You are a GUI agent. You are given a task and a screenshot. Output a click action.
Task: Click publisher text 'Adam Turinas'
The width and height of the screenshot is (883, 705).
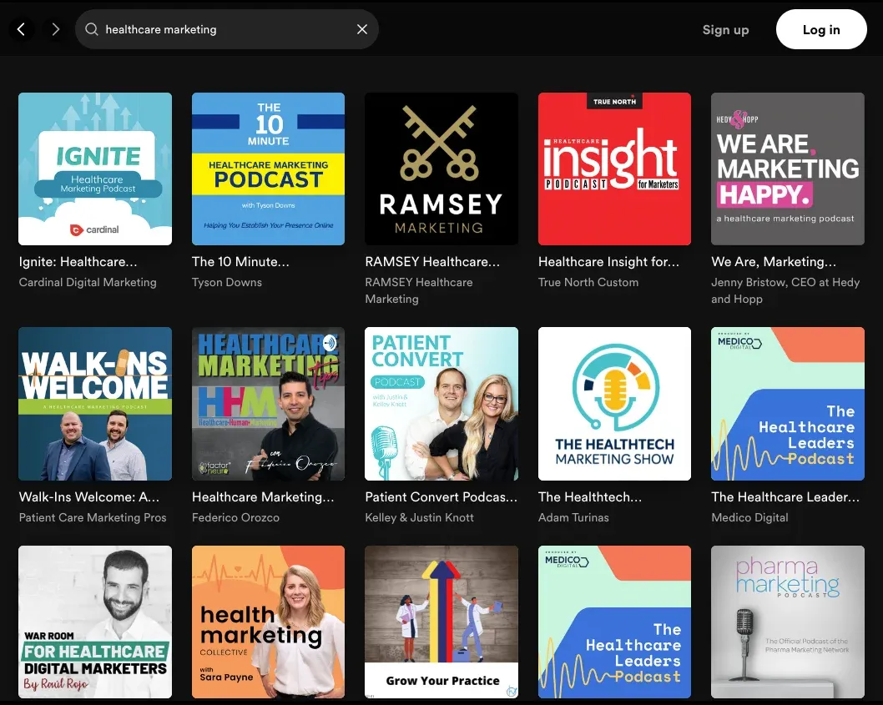click(573, 517)
